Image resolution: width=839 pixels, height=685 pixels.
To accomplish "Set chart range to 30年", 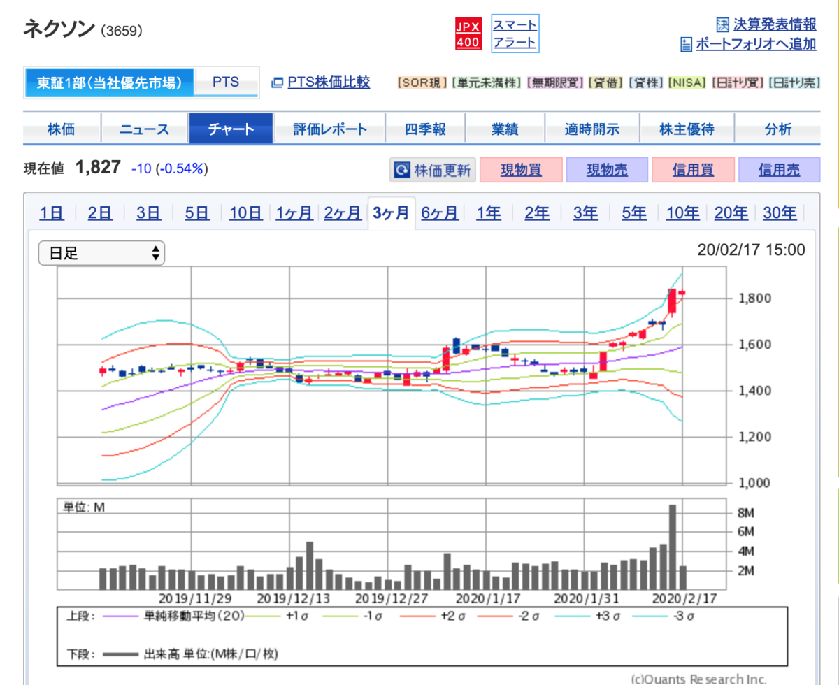I will point(780,213).
